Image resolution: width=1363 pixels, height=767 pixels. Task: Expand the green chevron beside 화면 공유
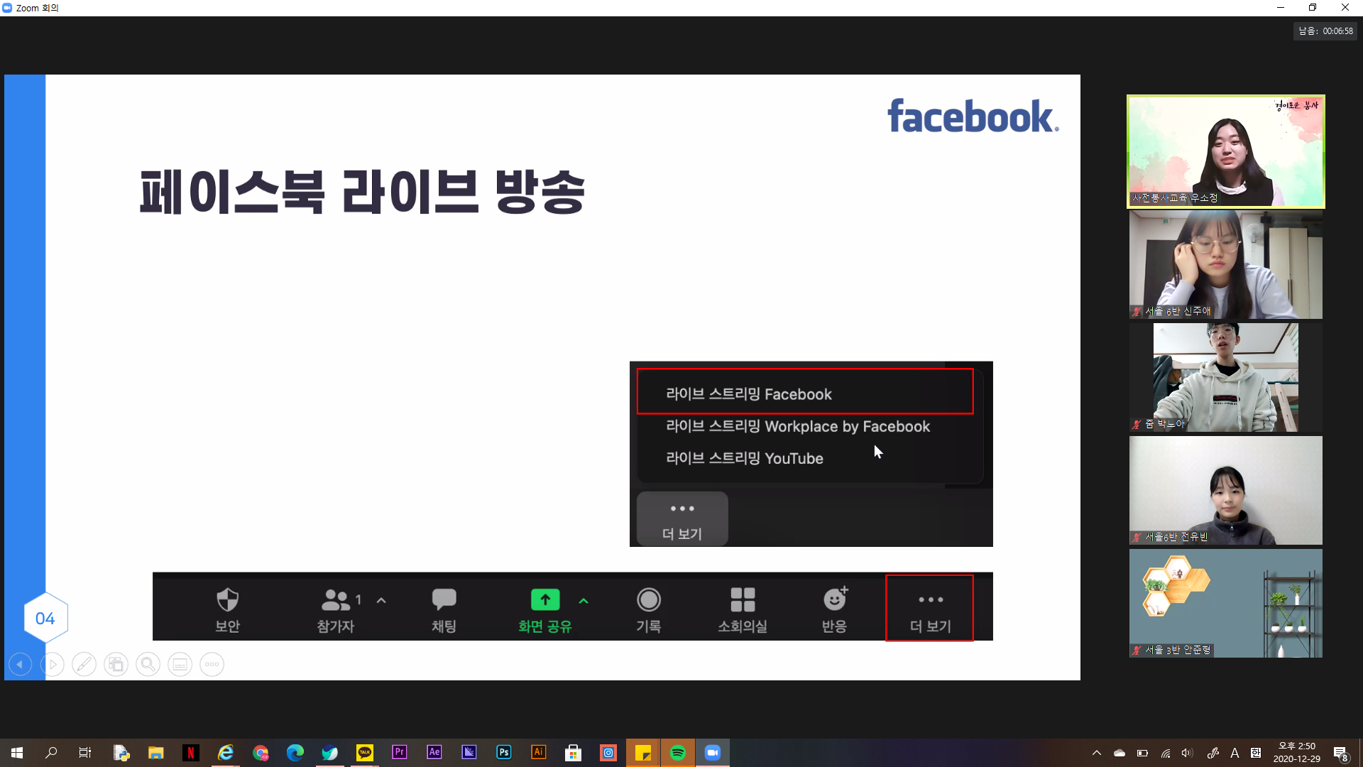(584, 601)
